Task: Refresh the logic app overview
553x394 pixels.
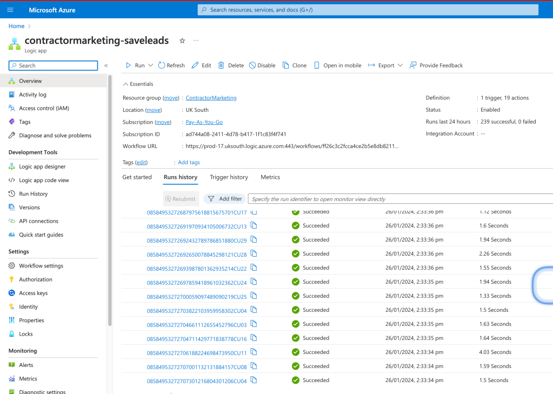Action: [x=171, y=65]
